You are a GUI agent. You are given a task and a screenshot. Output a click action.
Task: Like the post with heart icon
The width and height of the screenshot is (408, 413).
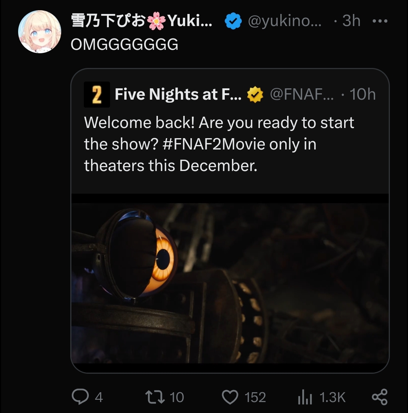click(230, 397)
